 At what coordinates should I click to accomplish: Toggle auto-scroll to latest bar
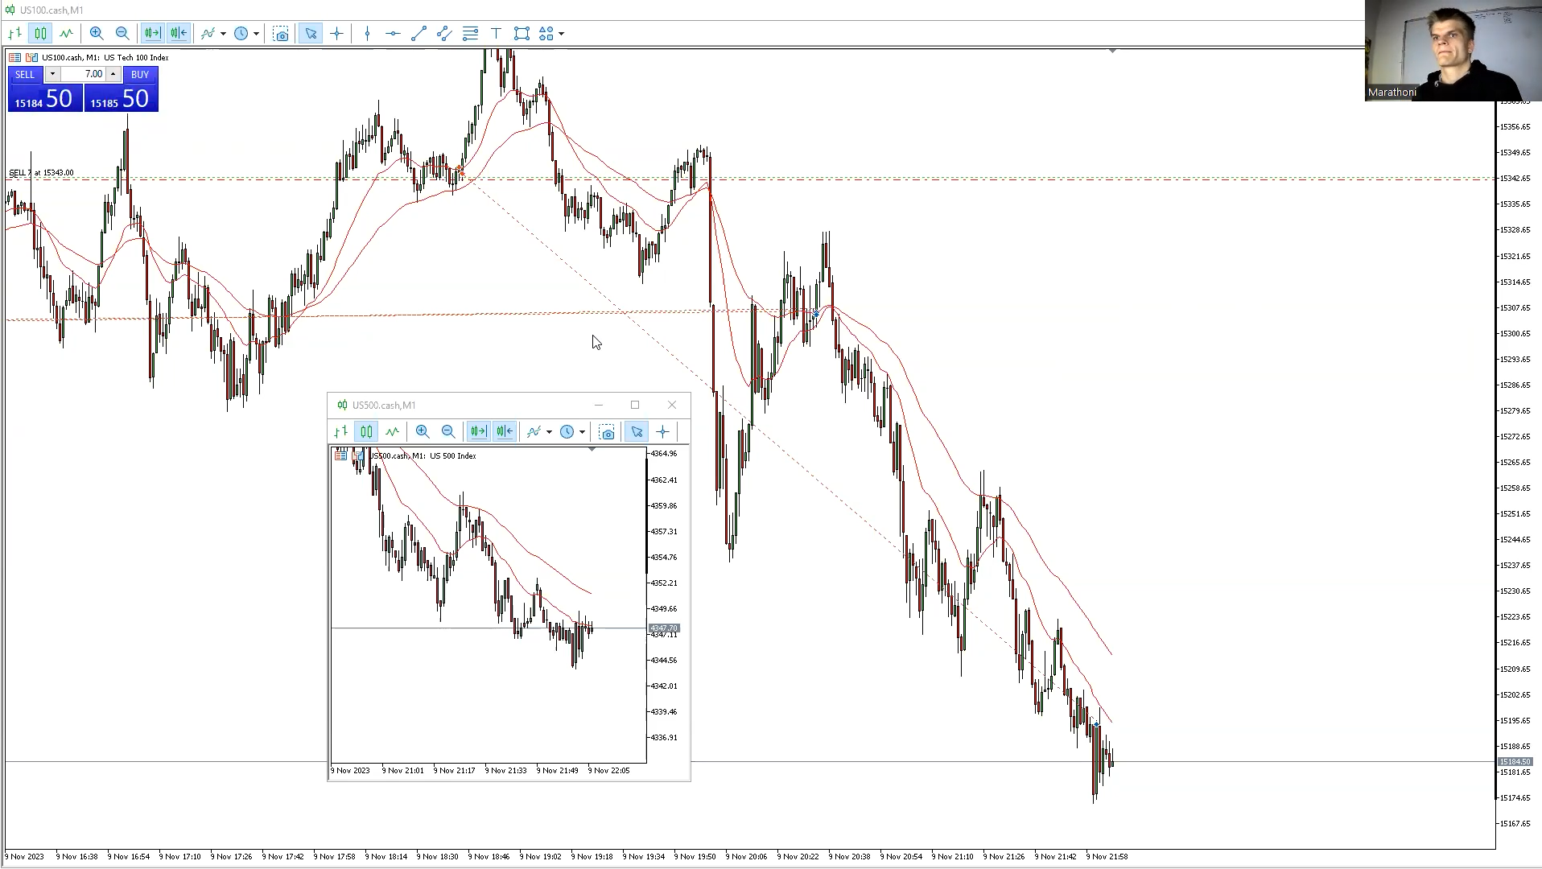152,33
